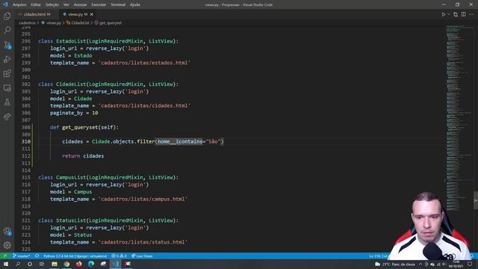Open the Ajuda menu
This screenshot has height=269, width=478.
tap(135, 4)
